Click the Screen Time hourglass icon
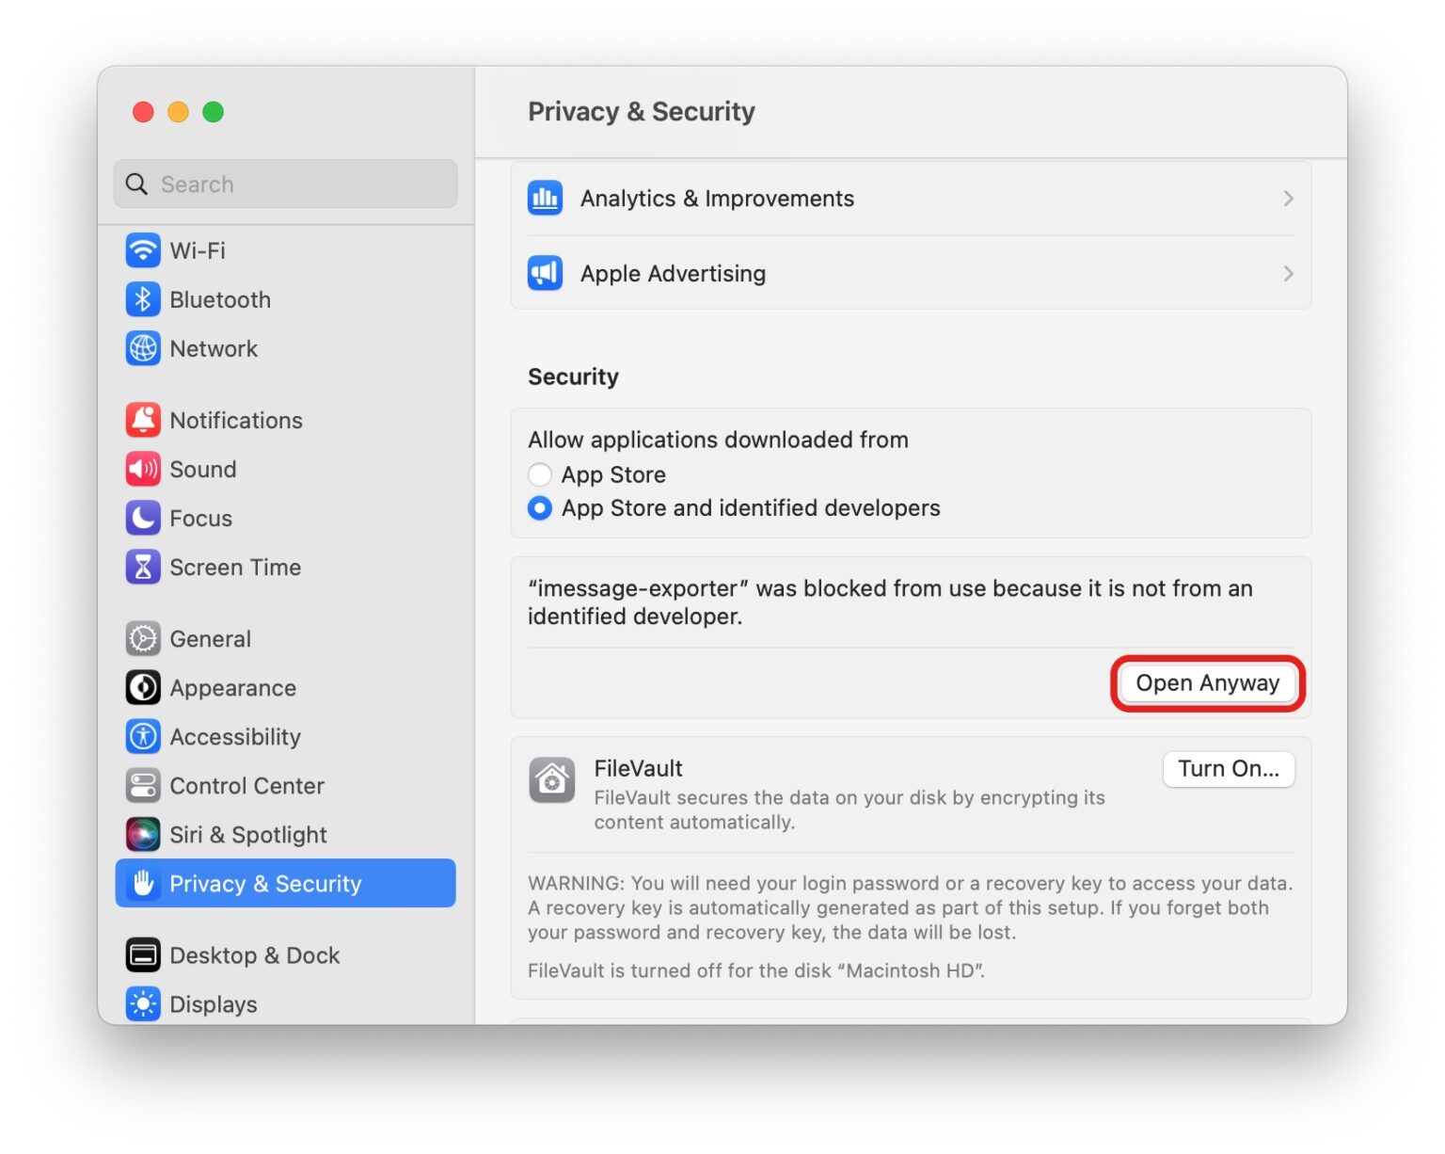1445x1154 pixels. pyautogui.click(x=142, y=567)
